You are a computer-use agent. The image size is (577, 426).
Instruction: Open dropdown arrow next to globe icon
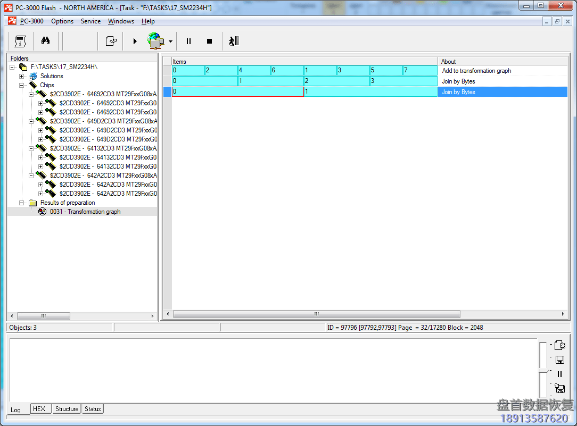170,41
